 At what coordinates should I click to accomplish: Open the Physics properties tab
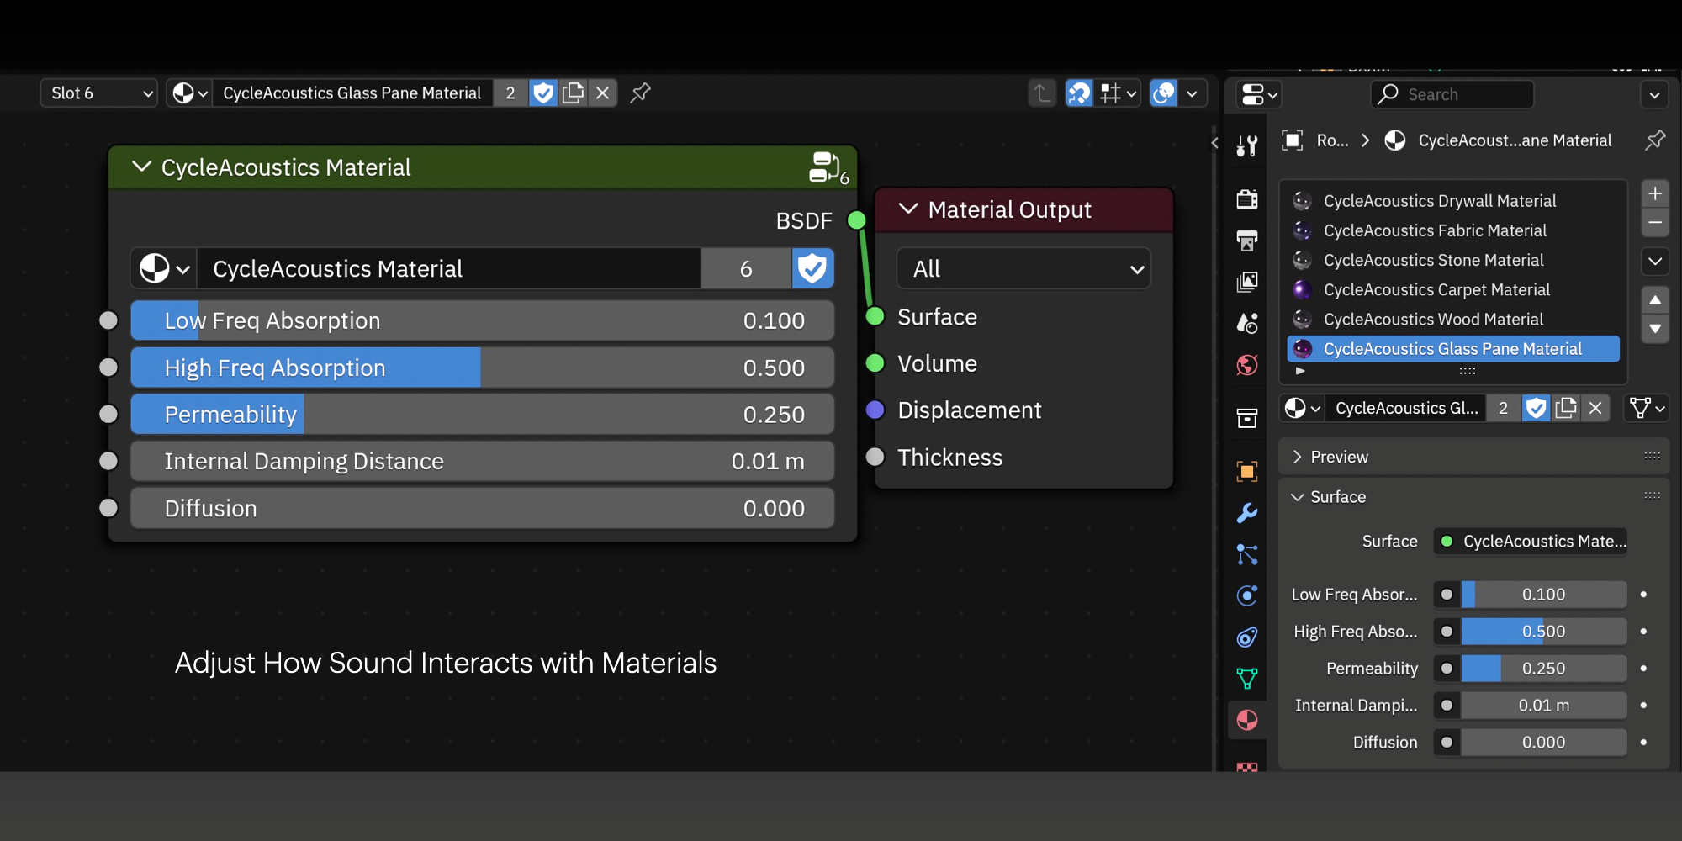(x=1247, y=595)
